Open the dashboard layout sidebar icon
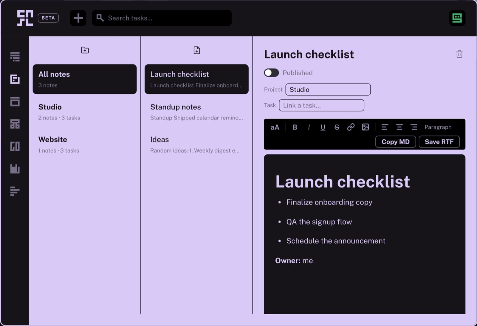This screenshot has height=326, width=477. click(15, 124)
